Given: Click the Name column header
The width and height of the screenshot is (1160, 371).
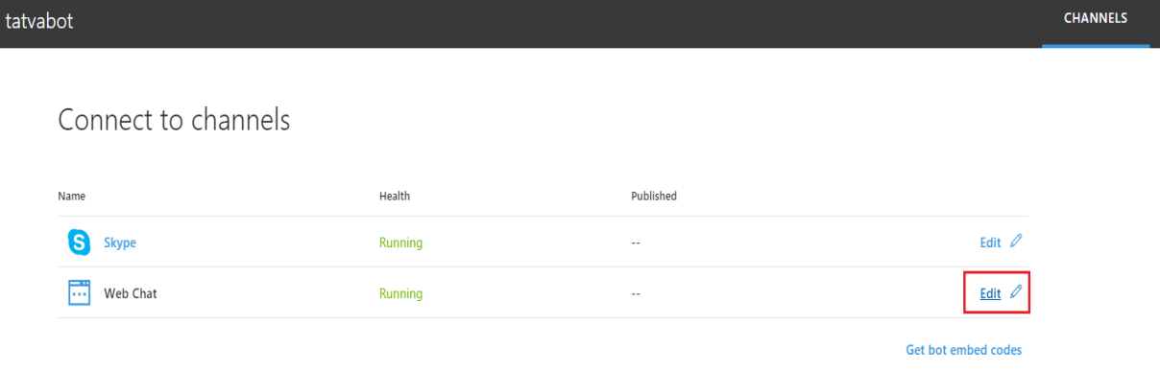Looking at the screenshot, I should point(72,196).
